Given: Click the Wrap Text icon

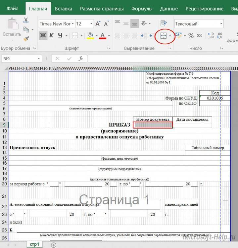Looking at the screenshot, I should [163, 23].
